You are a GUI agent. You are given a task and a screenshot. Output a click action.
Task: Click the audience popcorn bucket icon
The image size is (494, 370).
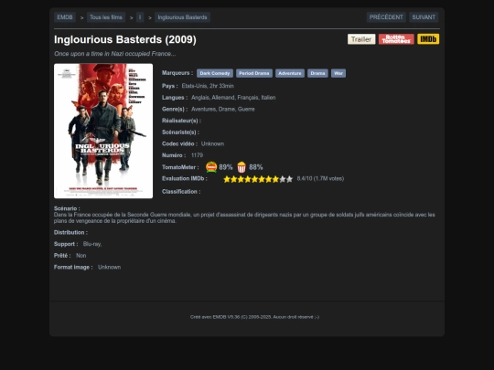click(x=242, y=167)
